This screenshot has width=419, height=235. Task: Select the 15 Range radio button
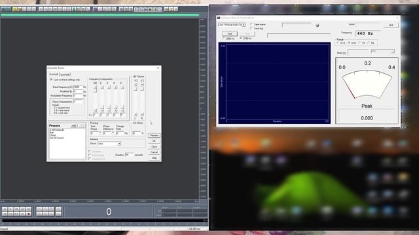coord(359,42)
